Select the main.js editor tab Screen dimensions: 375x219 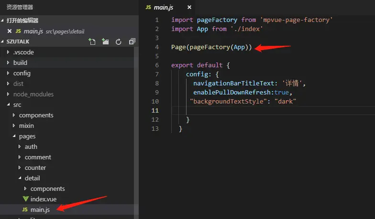click(166, 8)
